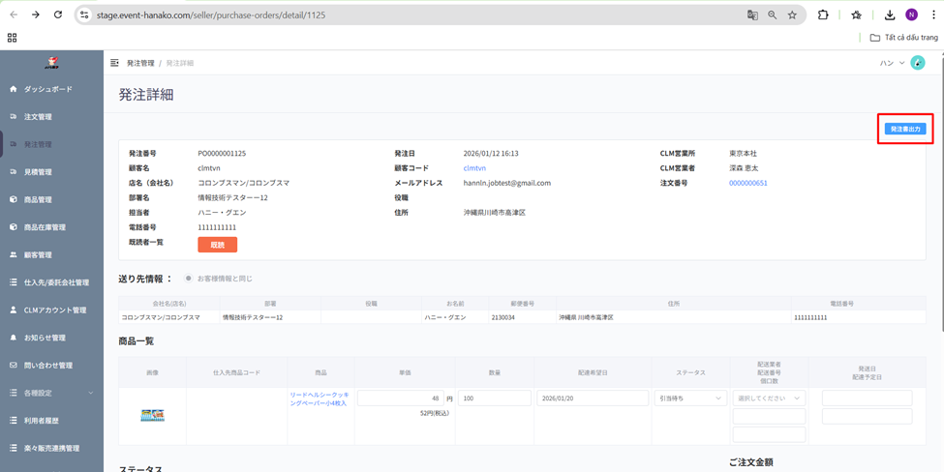Click the sidebar collapse hamburger icon
This screenshot has width=944, height=472.
(x=114, y=63)
